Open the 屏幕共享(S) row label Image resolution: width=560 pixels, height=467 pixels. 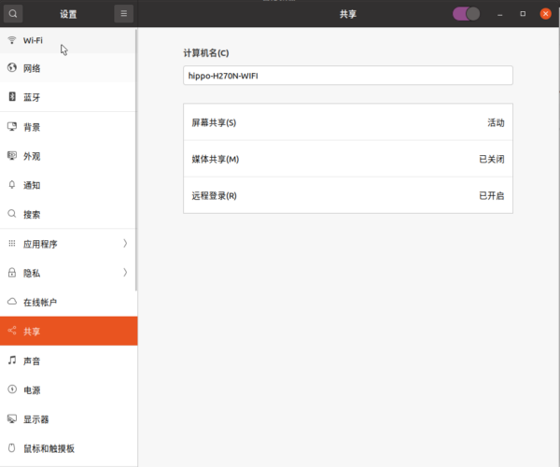pyautogui.click(x=214, y=122)
